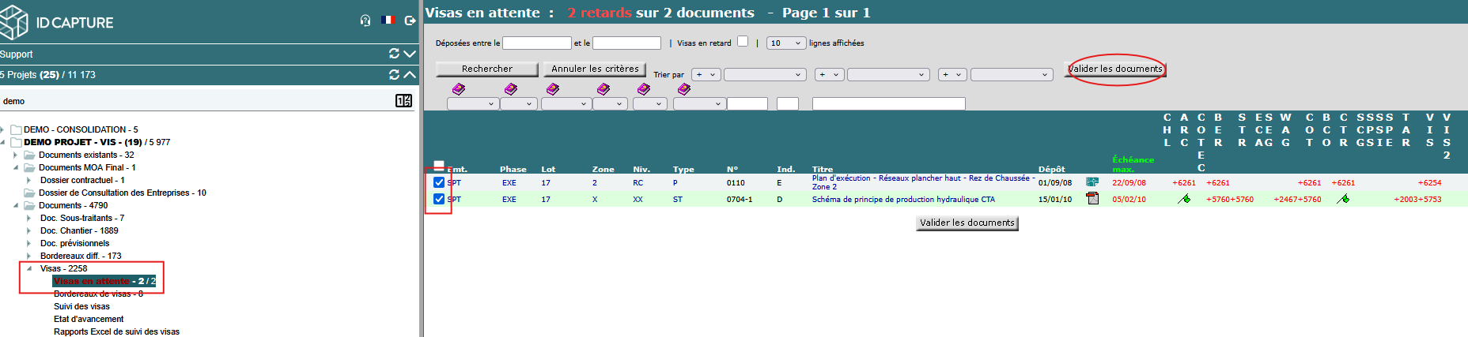Screen dimensions: 1468x337
Task: Click the purple book icon above Phase column
Action: [511, 89]
